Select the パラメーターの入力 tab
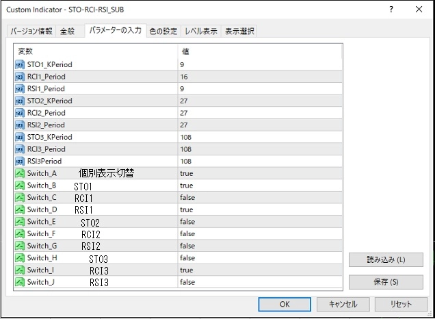Screen dimensions: 435x319 pyautogui.click(x=116, y=30)
